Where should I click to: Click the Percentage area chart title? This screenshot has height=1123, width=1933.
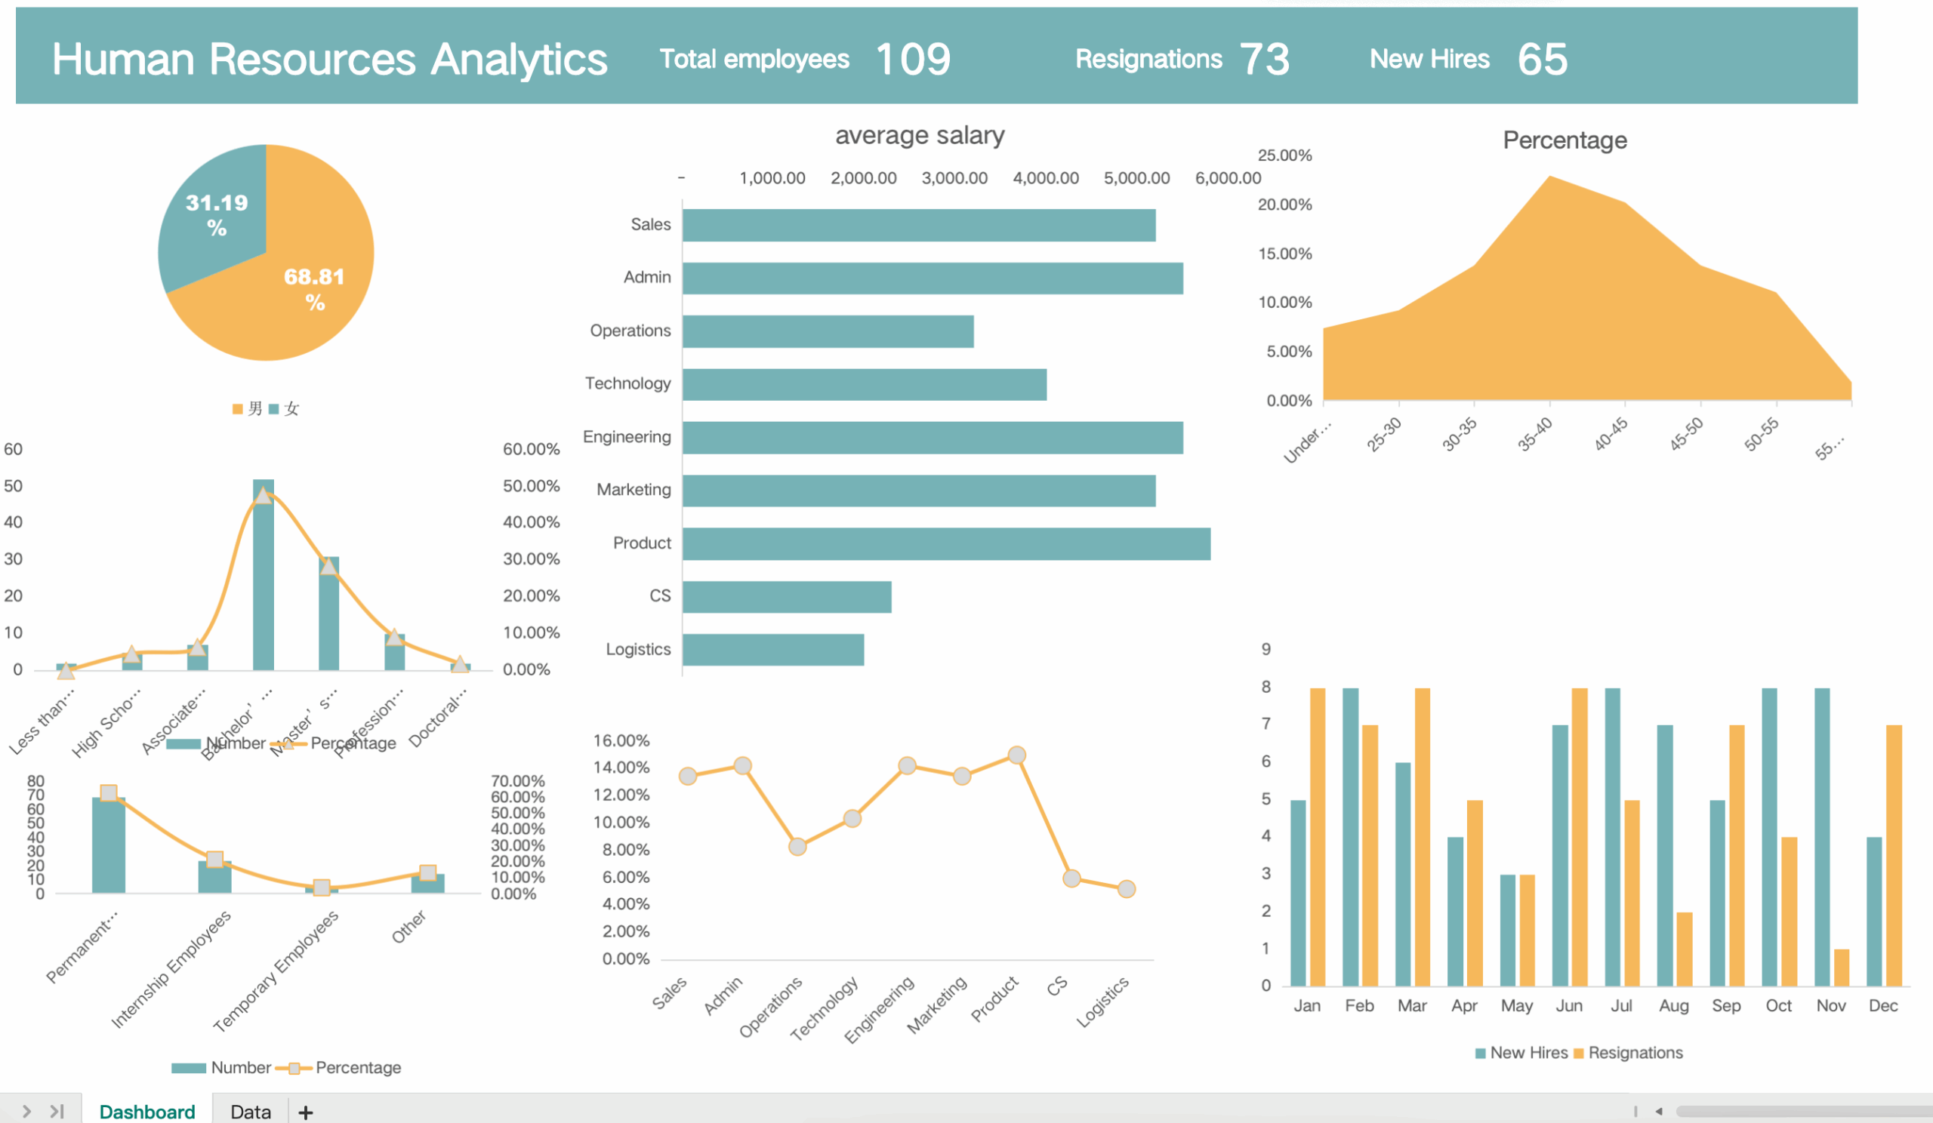(1564, 140)
